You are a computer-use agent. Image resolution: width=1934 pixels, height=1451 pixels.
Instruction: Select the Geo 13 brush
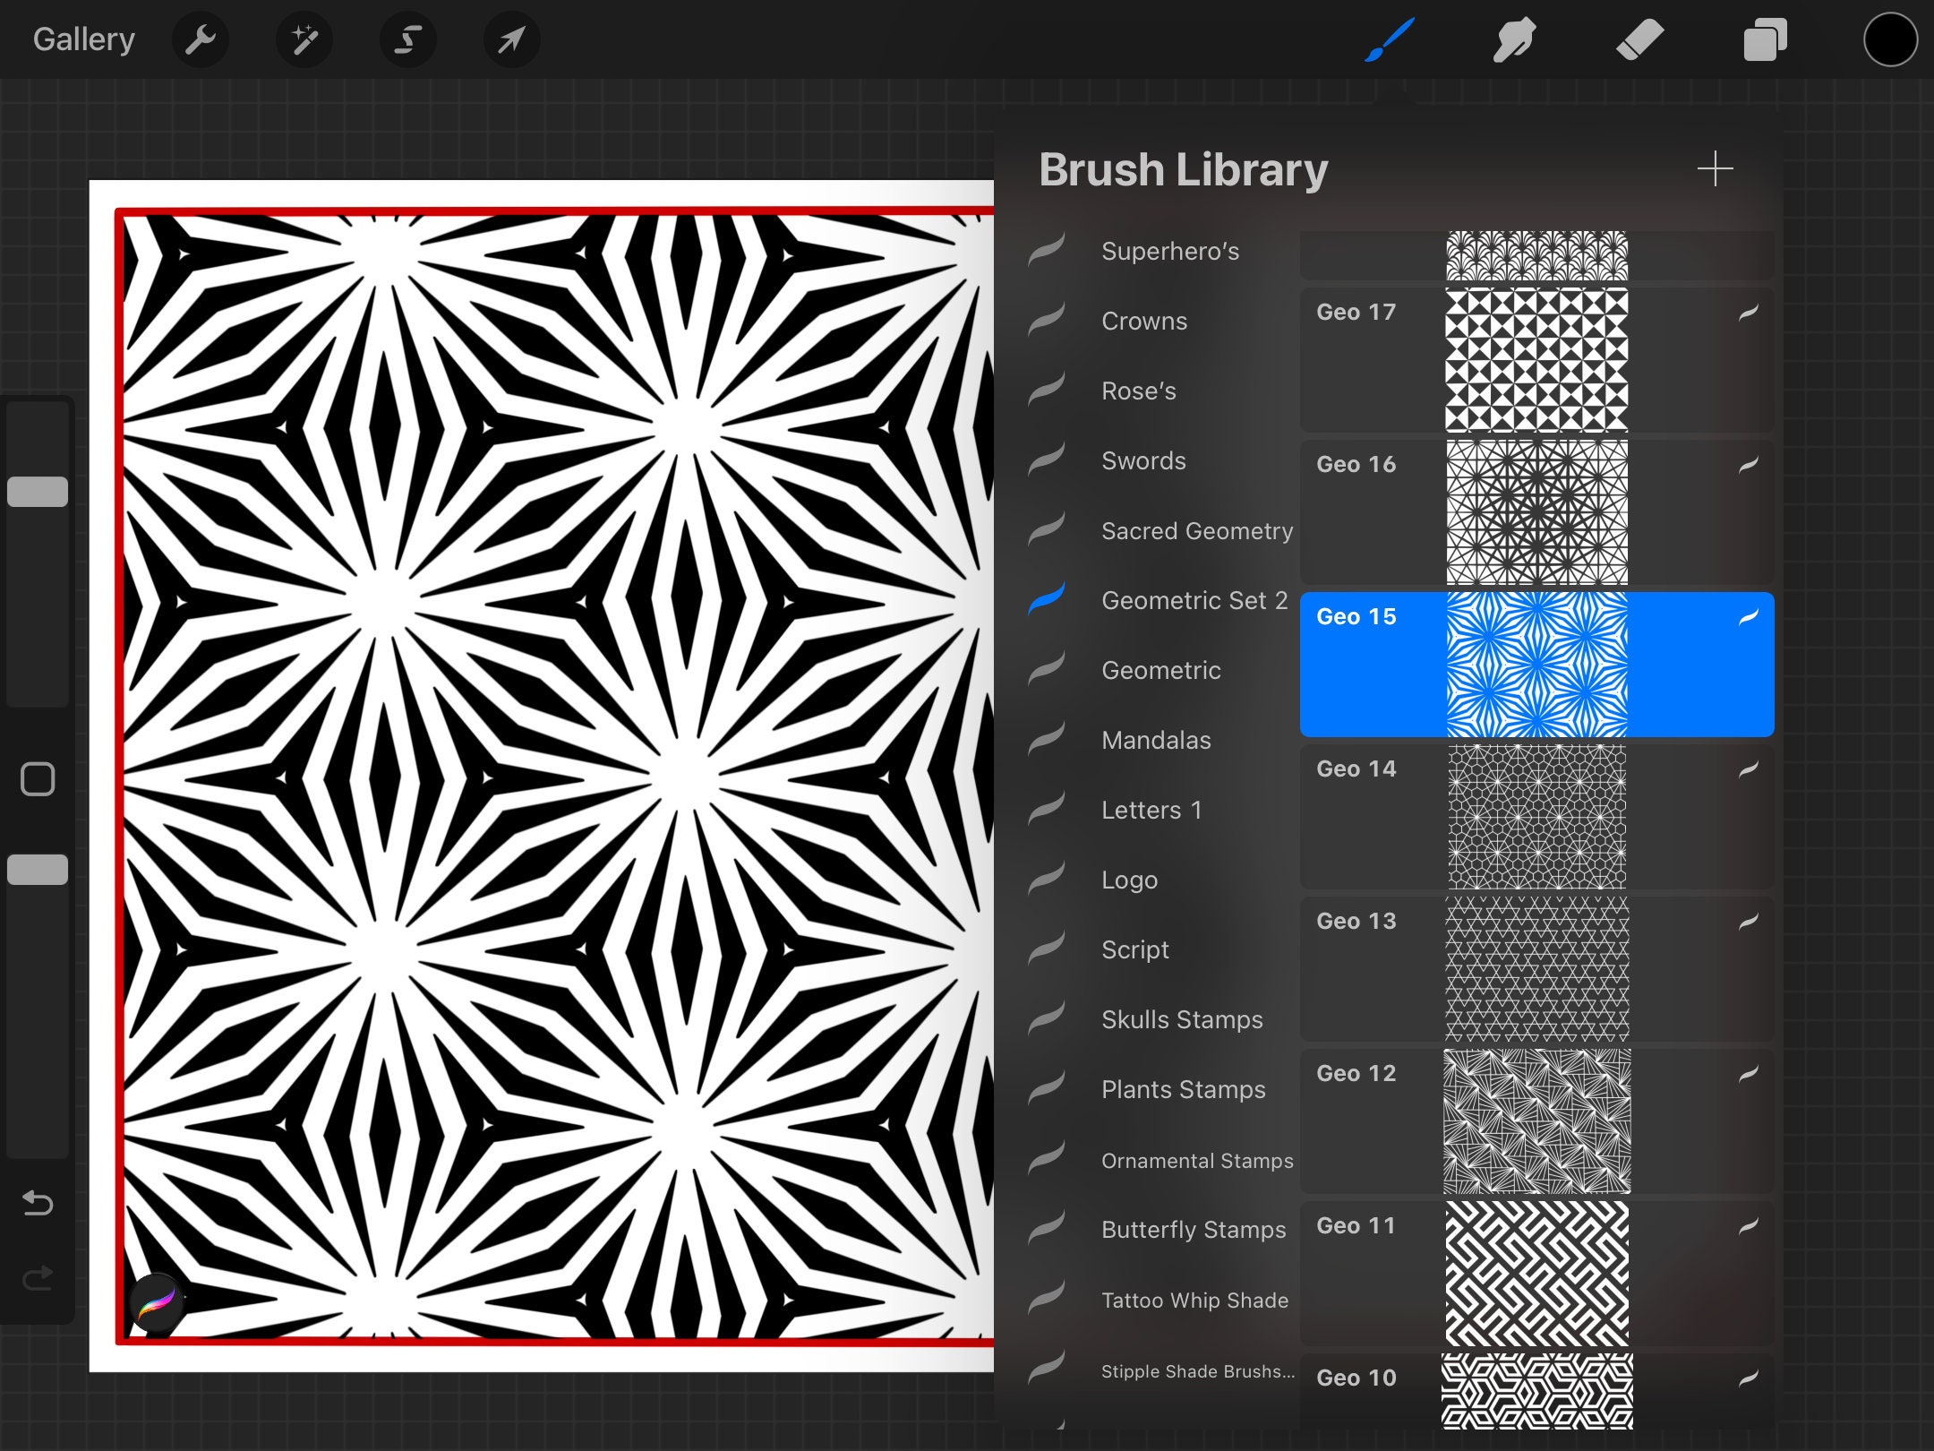point(1536,969)
